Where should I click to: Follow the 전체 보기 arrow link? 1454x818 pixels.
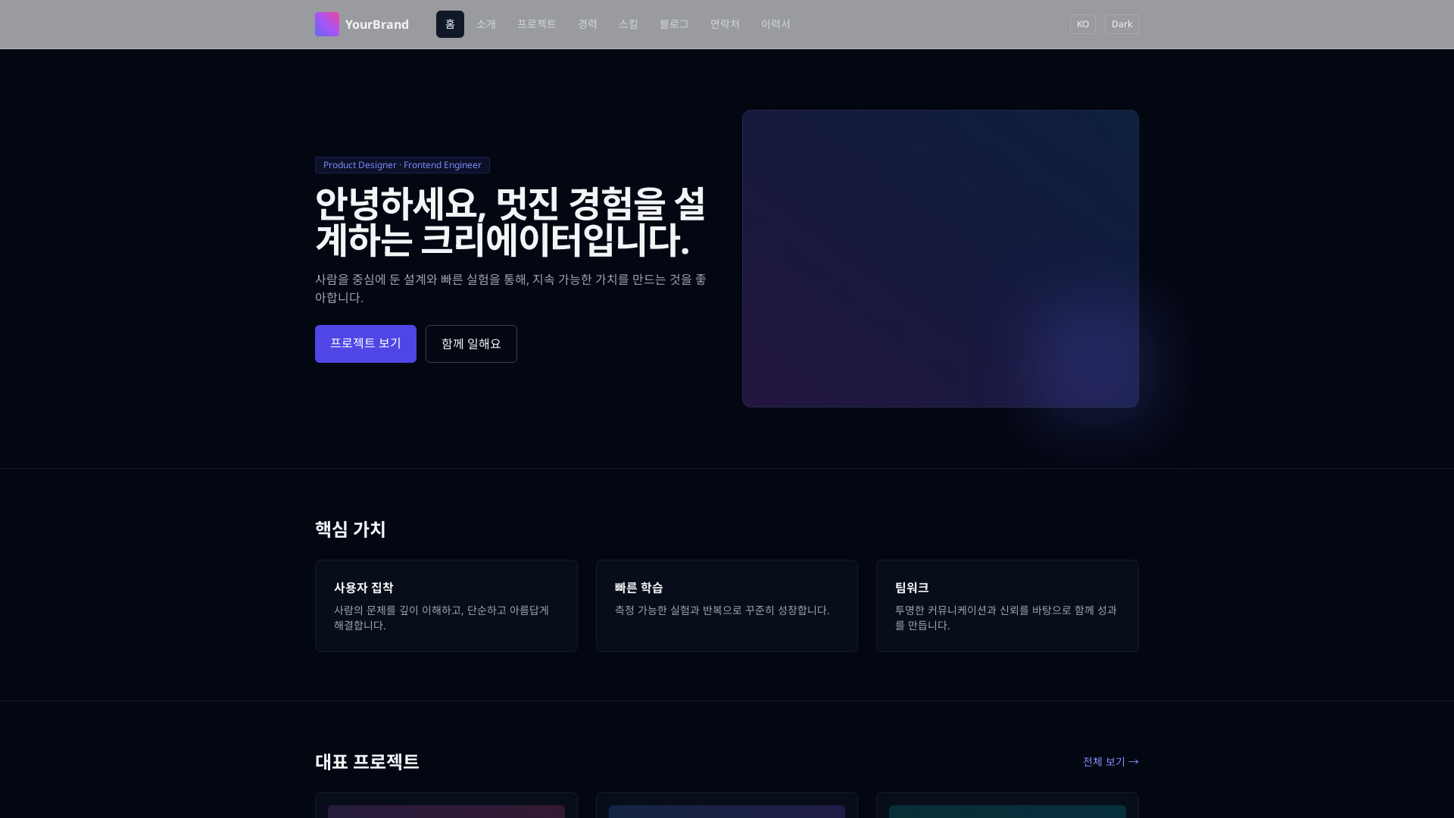1110,761
